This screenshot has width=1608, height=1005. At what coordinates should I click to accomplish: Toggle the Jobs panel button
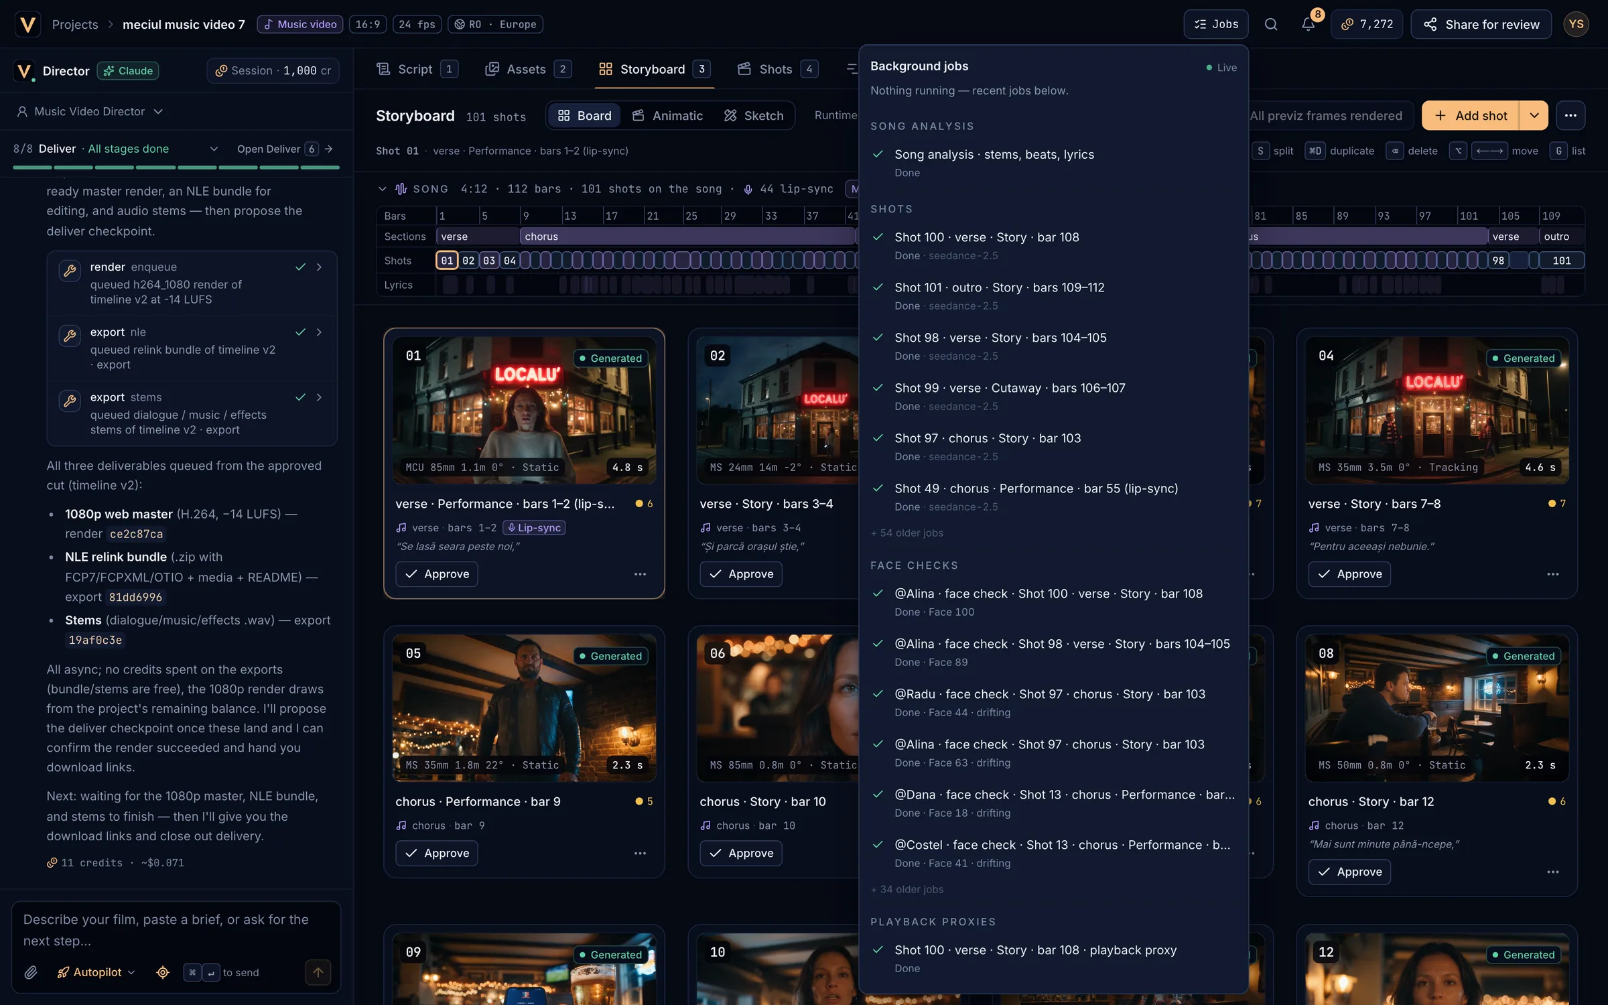pos(1216,24)
